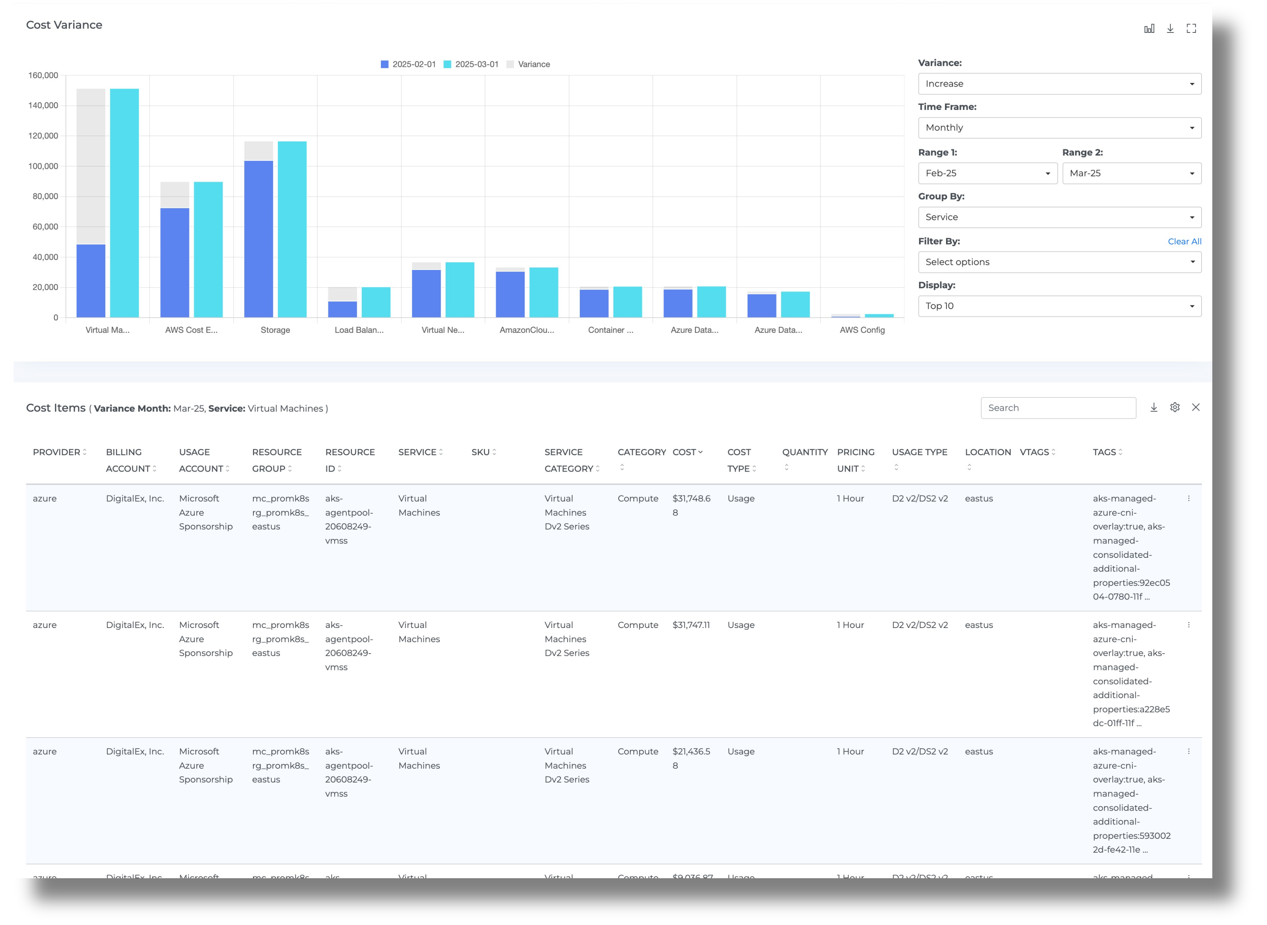The width and height of the screenshot is (1267, 925).
Task: Open actions menu for $31,747.11 row
Action: [1188, 625]
